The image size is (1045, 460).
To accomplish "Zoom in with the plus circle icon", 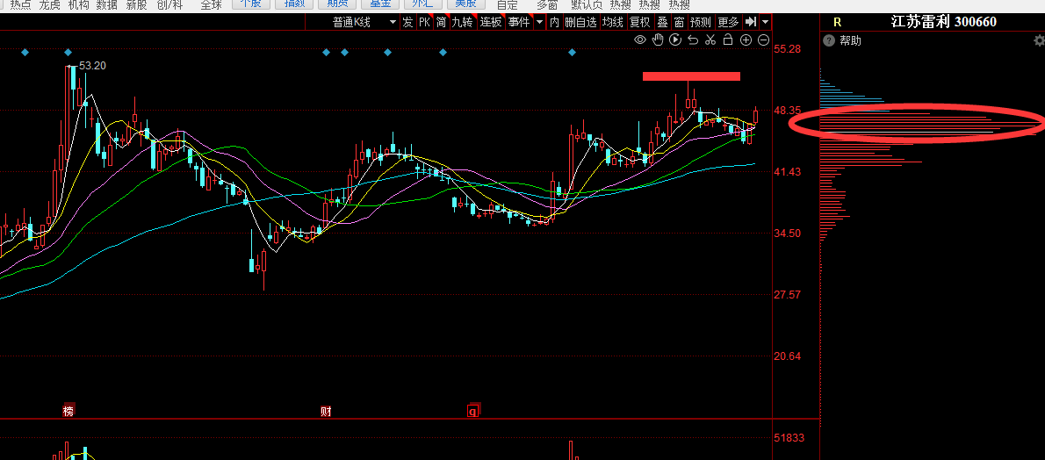I will [x=746, y=40].
